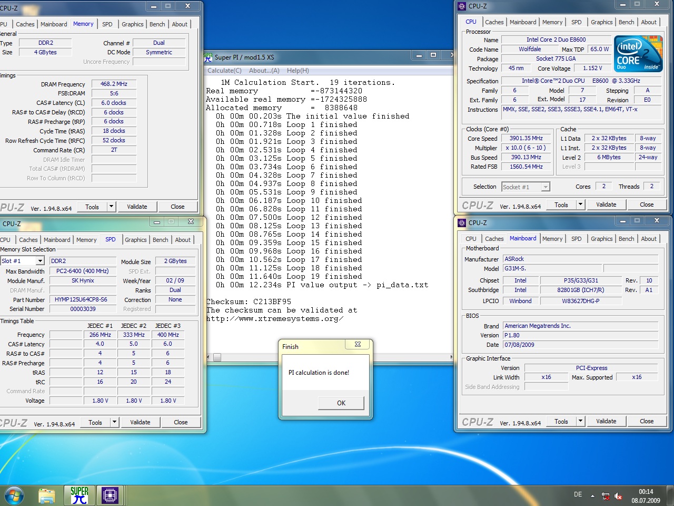Click BIOS date 07/08/2009 field

pos(580,345)
